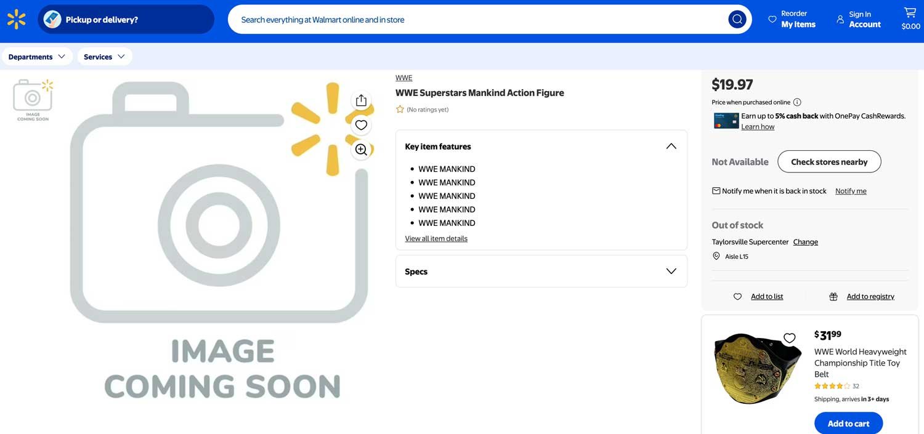This screenshot has height=434, width=924.
Task: Toggle heart on Championship Title Belt
Action: pos(789,338)
